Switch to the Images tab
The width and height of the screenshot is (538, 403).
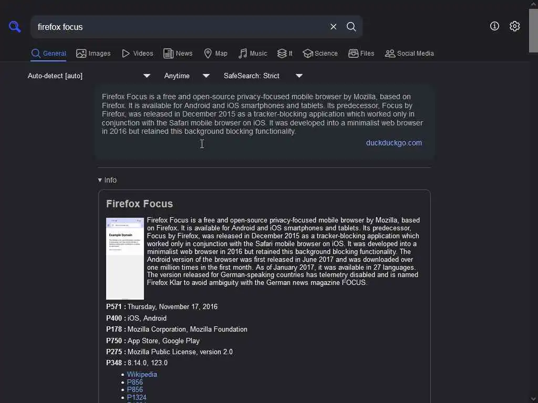point(94,54)
